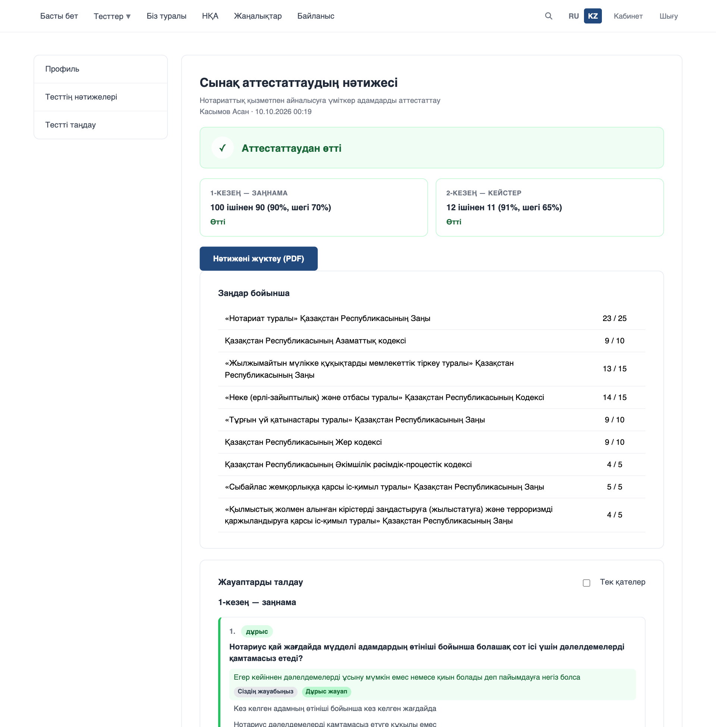Click the Дұрыс жауап tag
Viewport: 716px width, 727px height.
[326, 691]
